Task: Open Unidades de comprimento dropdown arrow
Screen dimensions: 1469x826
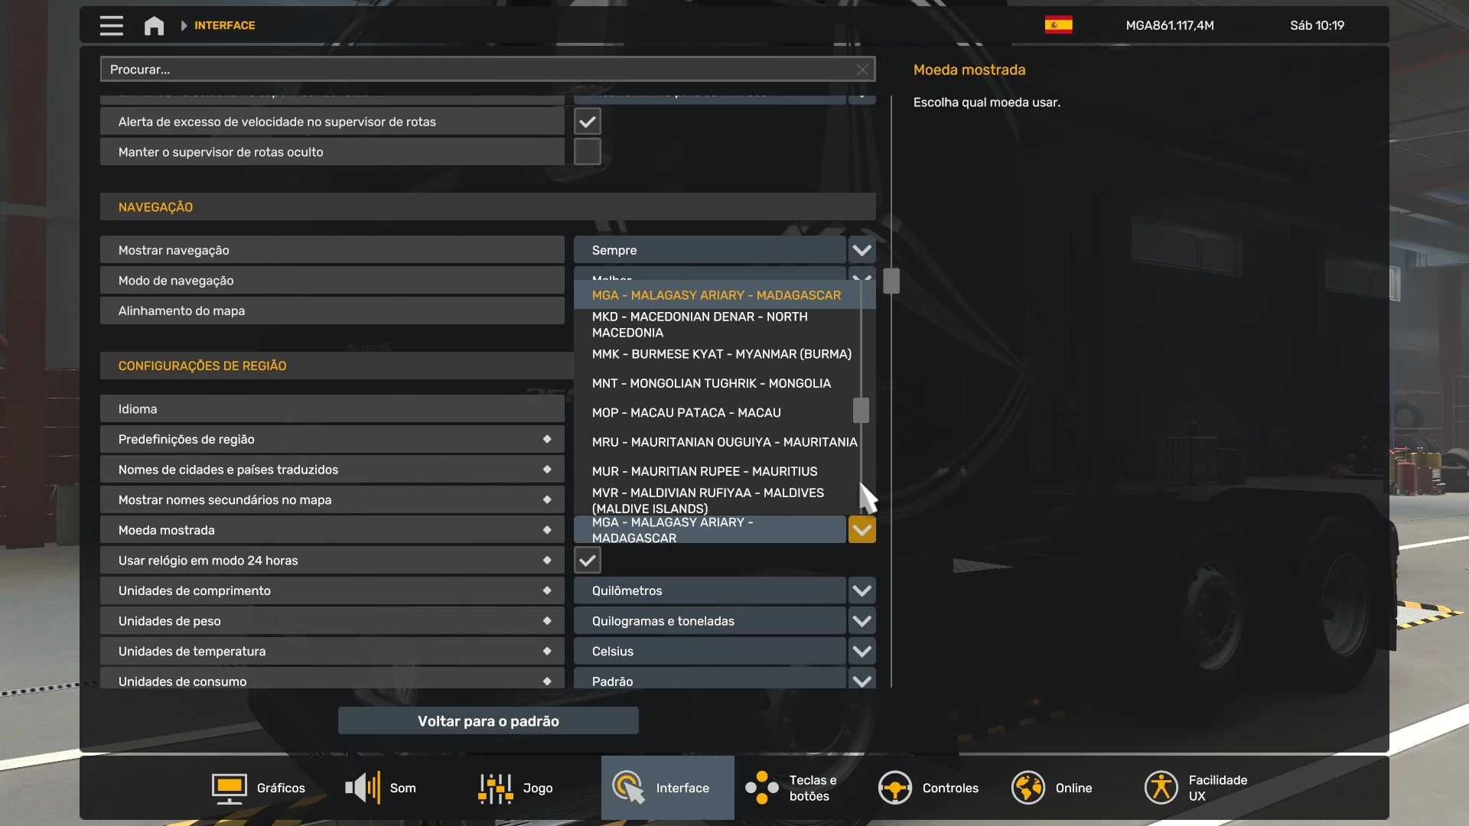Action: [x=862, y=590]
